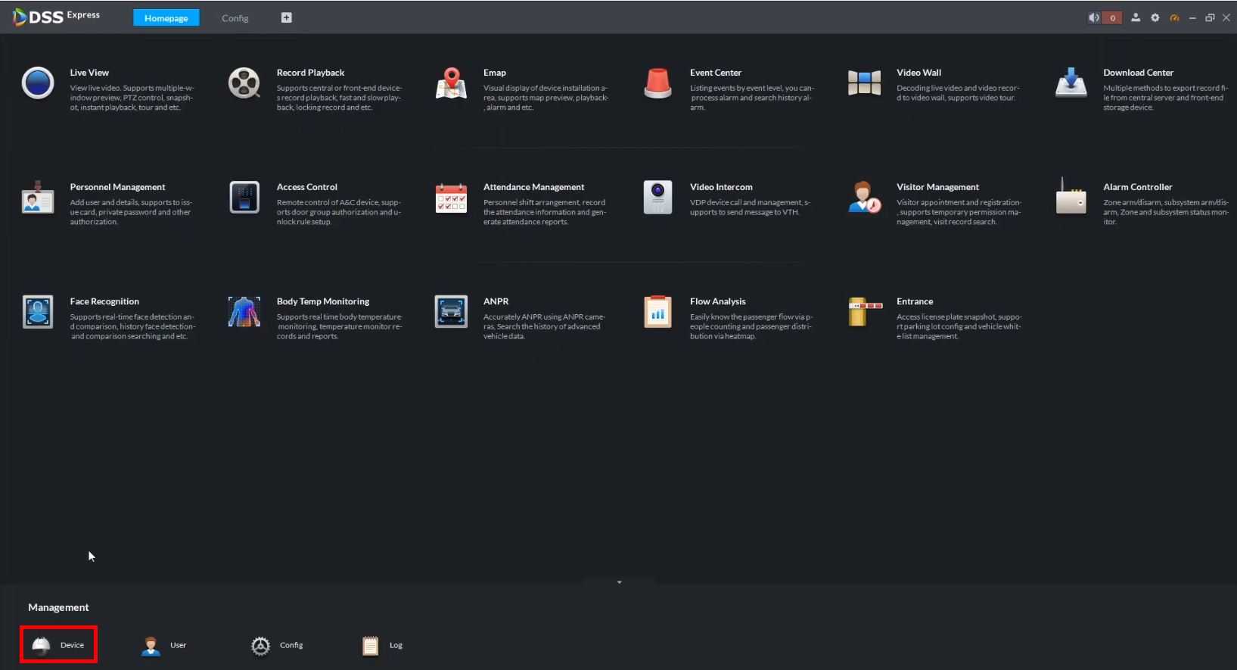Add a new tab with plus button
This screenshot has width=1237, height=670.
[286, 17]
